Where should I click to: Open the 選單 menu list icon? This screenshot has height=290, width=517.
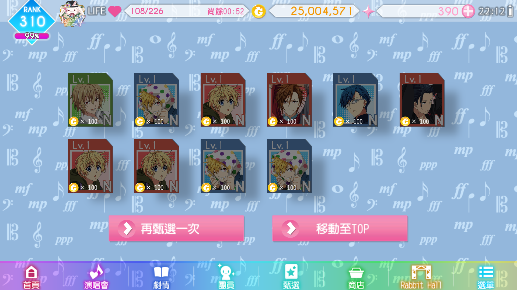coord(486,277)
